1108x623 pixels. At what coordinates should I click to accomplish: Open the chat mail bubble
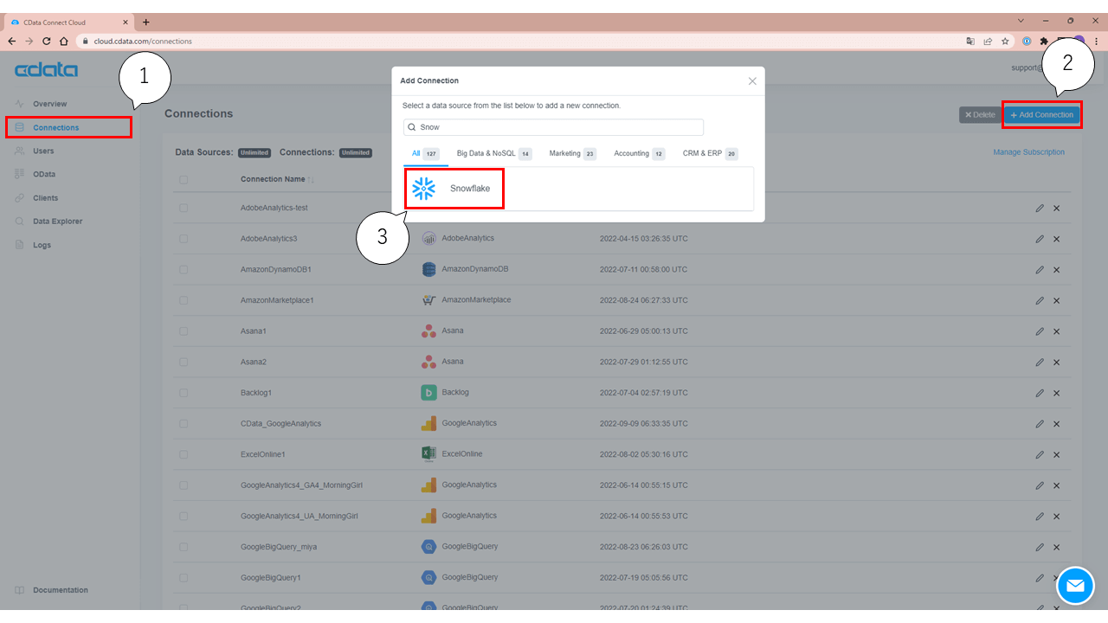(1075, 586)
